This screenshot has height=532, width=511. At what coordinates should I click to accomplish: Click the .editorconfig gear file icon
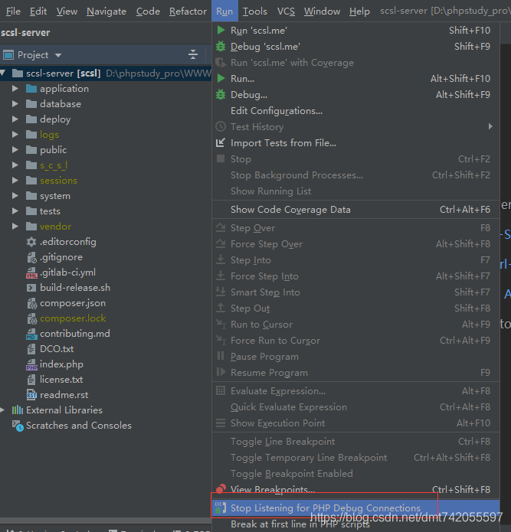[x=31, y=242]
